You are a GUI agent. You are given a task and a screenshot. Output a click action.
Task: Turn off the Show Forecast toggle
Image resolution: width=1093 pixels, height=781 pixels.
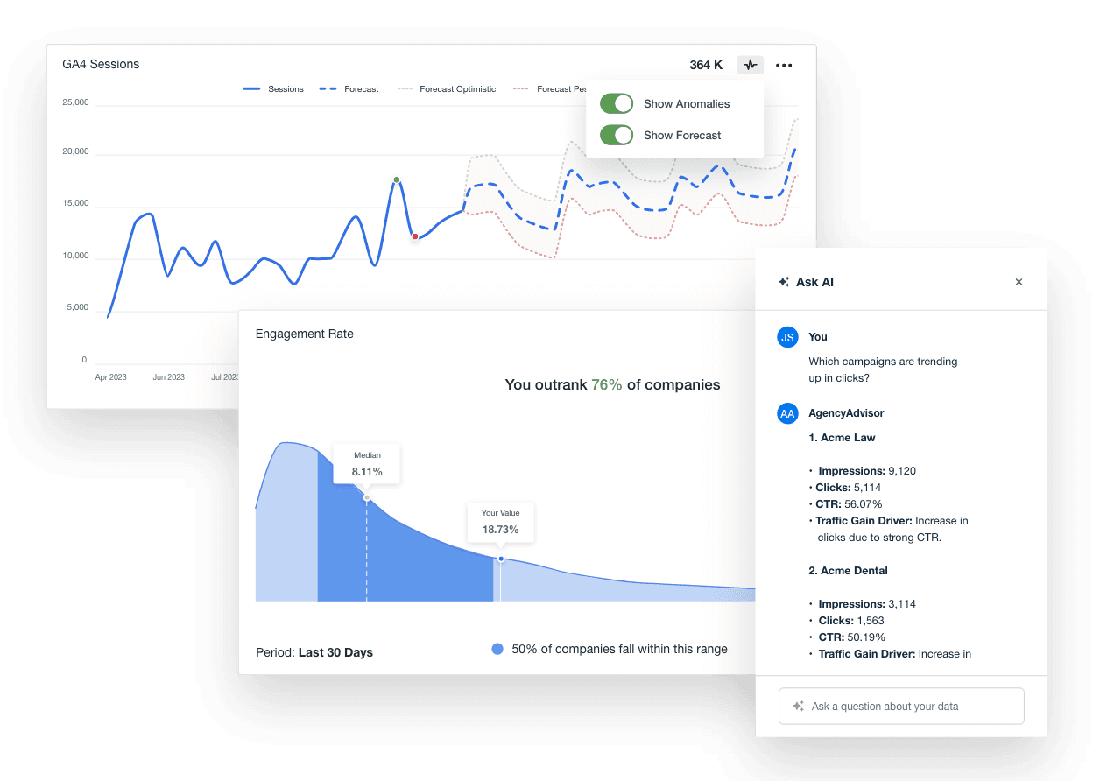(617, 135)
